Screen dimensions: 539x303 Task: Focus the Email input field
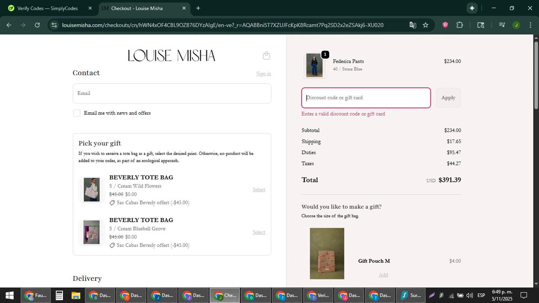point(172,93)
